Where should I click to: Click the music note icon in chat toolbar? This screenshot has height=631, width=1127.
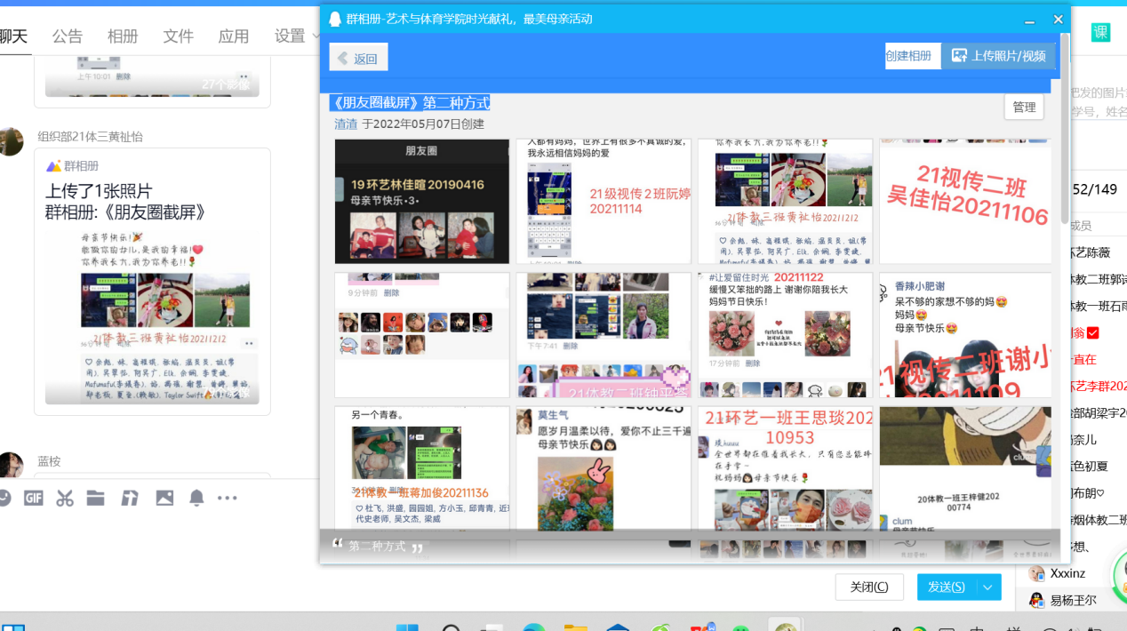click(x=130, y=498)
